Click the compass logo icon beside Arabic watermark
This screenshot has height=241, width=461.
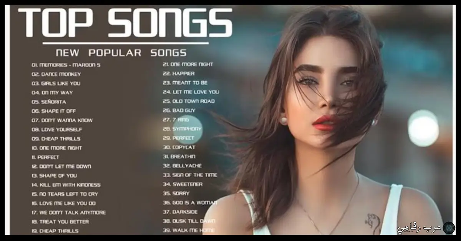449,228
